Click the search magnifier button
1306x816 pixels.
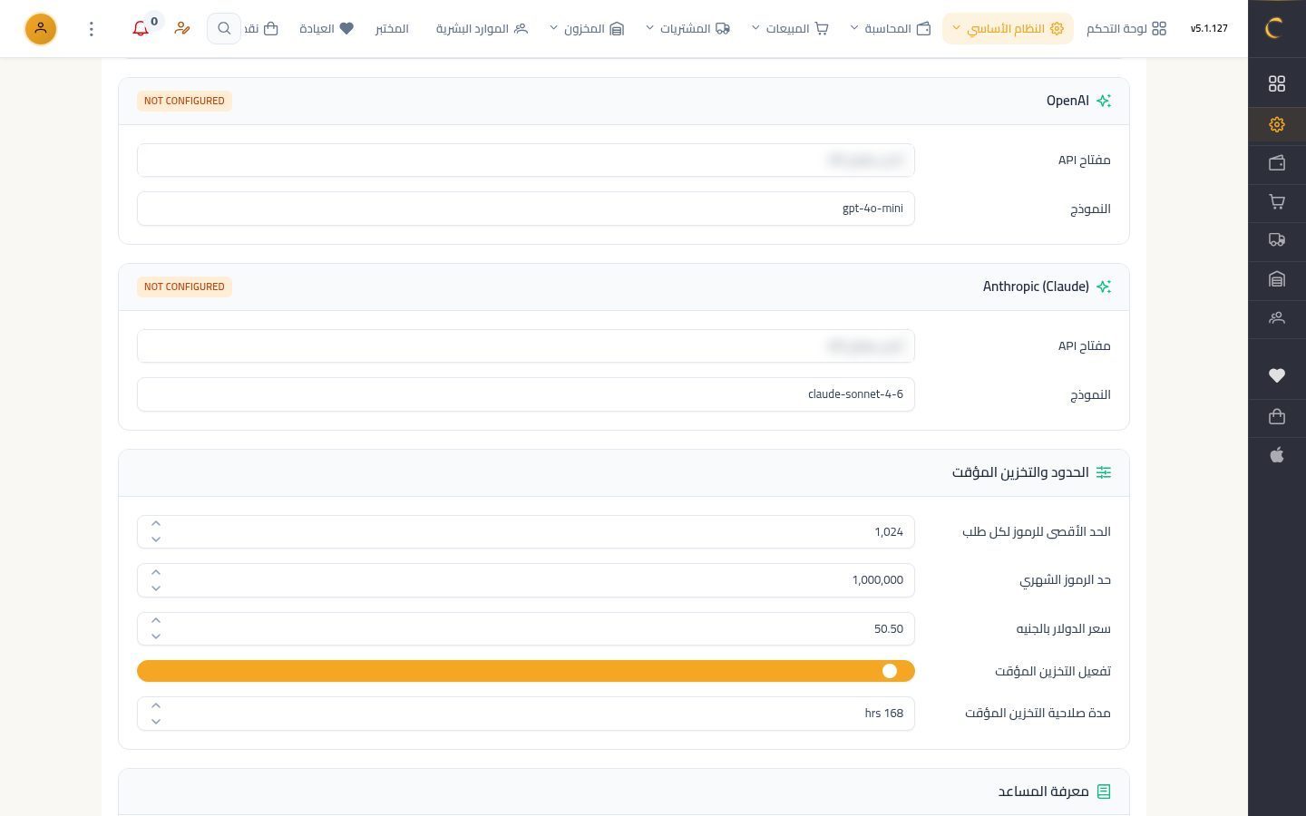224,29
